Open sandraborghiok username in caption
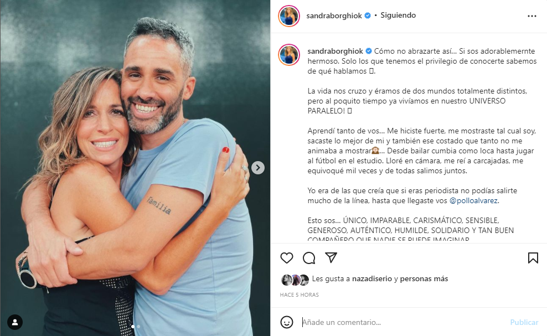This screenshot has width=547, height=336. (336, 51)
